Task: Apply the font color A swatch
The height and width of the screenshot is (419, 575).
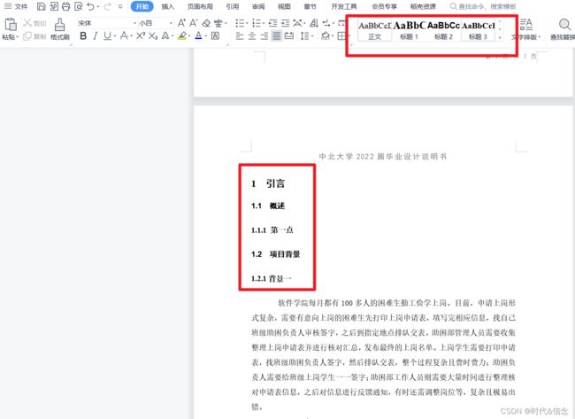Action: click(198, 35)
